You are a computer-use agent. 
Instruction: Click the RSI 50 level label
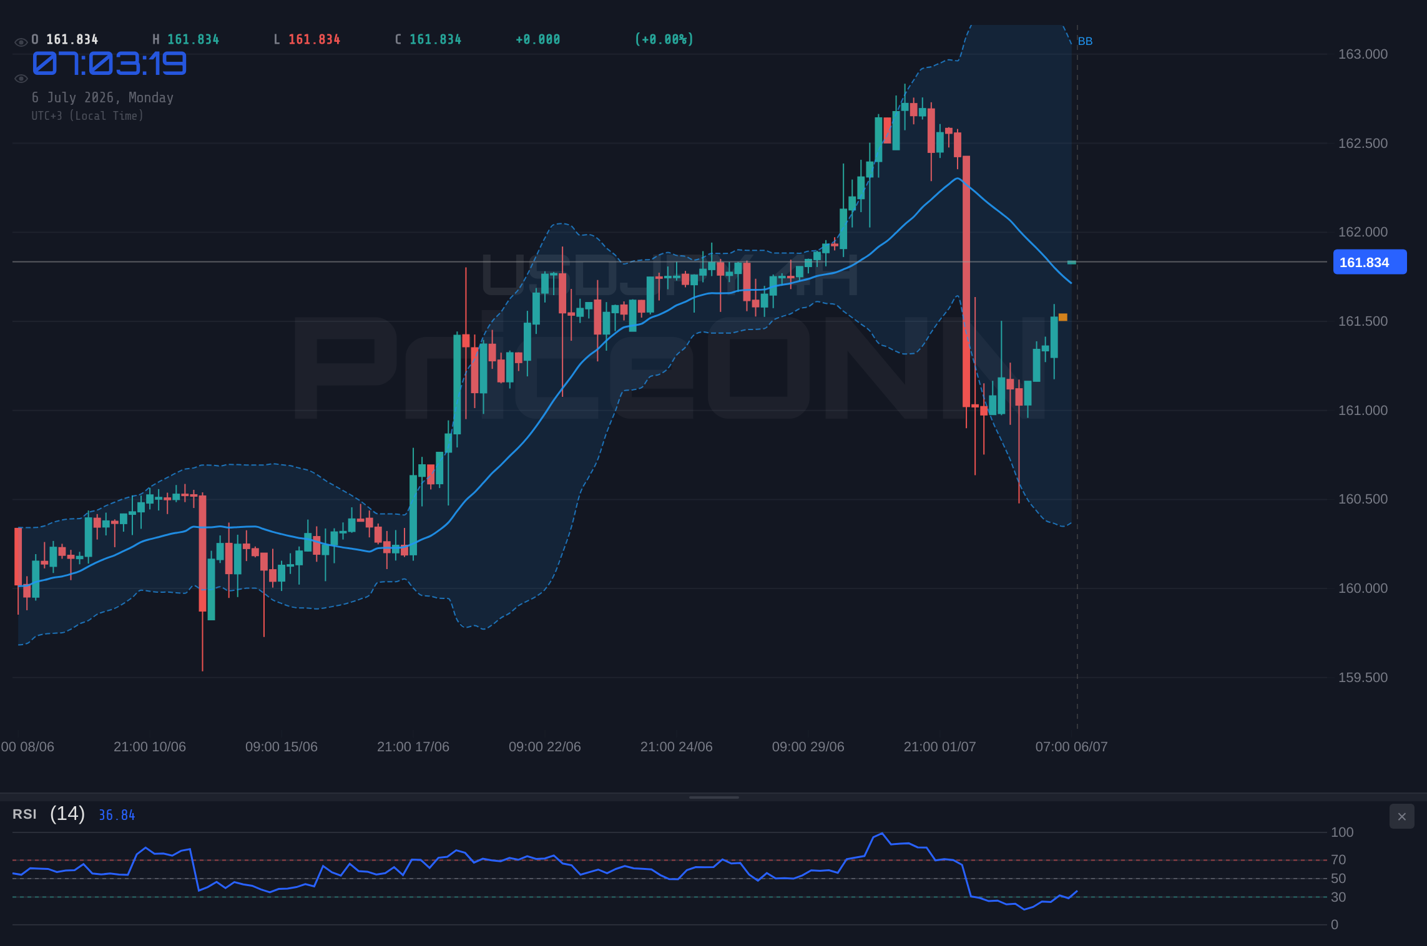pyautogui.click(x=1338, y=879)
